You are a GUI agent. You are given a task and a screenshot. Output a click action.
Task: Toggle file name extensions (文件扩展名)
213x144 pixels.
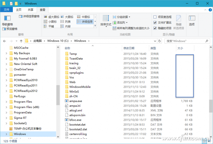click(x=163, y=23)
